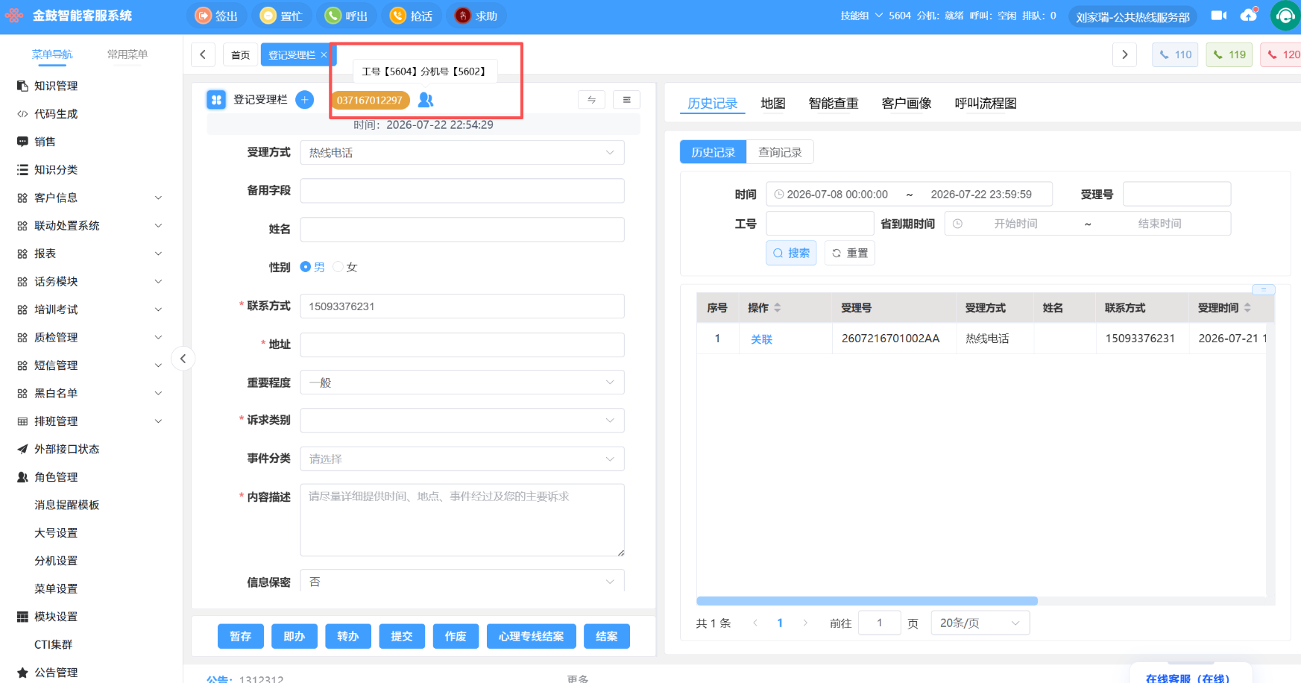This screenshot has width=1301, height=683.
Task: Close the 登记受理栏 tab
Action: tap(324, 55)
